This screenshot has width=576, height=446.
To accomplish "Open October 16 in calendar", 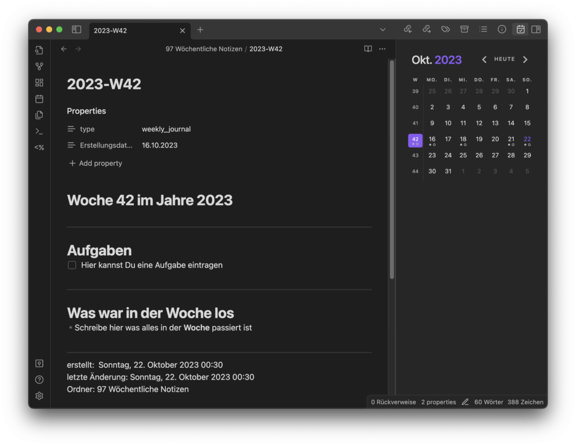I will click(432, 139).
